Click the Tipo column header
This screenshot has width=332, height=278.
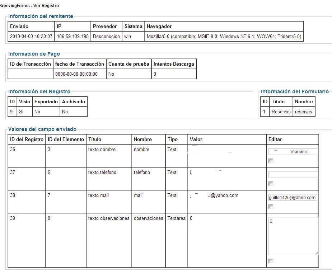point(173,139)
